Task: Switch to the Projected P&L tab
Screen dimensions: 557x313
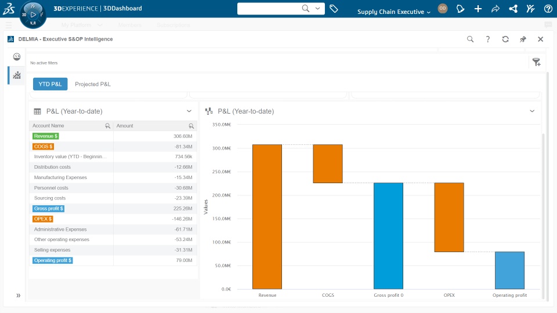Action: tap(93, 84)
